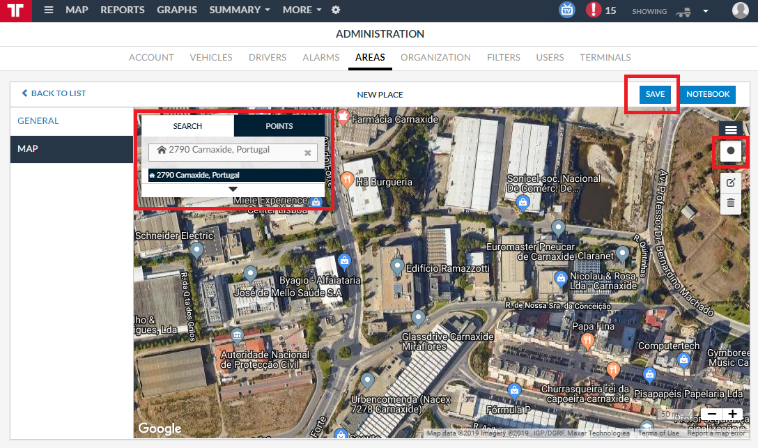Select the circle drawing tool on map
758x448 pixels.
click(x=730, y=150)
